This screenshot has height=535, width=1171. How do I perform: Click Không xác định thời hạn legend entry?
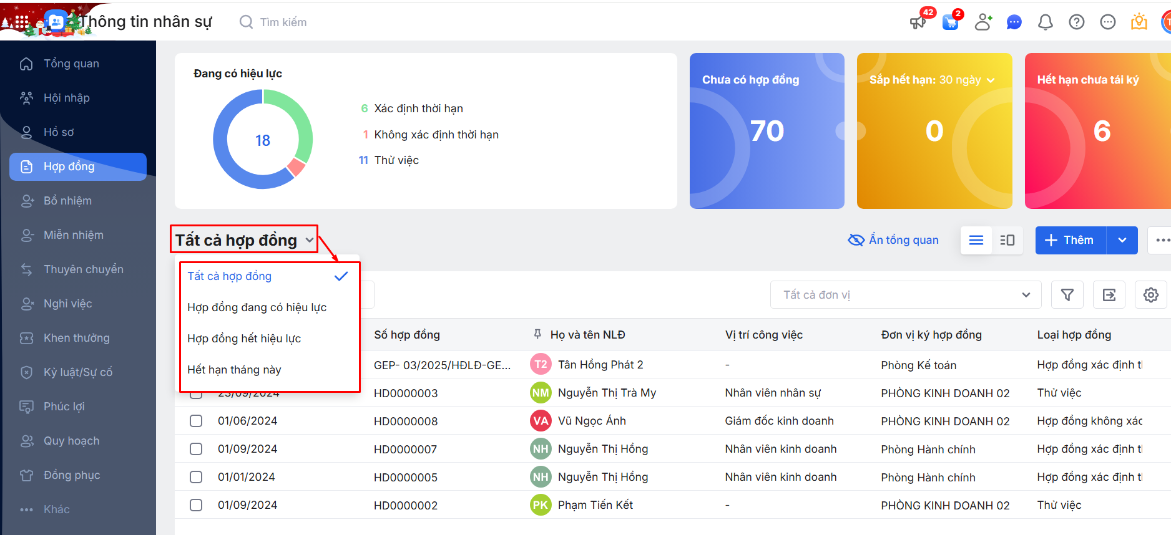pos(430,135)
